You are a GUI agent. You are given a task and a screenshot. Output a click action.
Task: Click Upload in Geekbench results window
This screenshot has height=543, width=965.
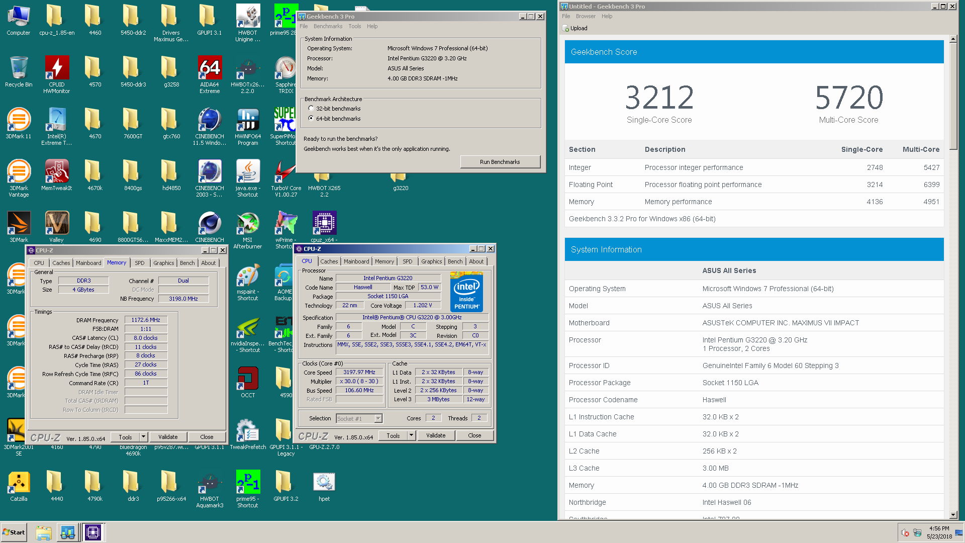pyautogui.click(x=575, y=28)
